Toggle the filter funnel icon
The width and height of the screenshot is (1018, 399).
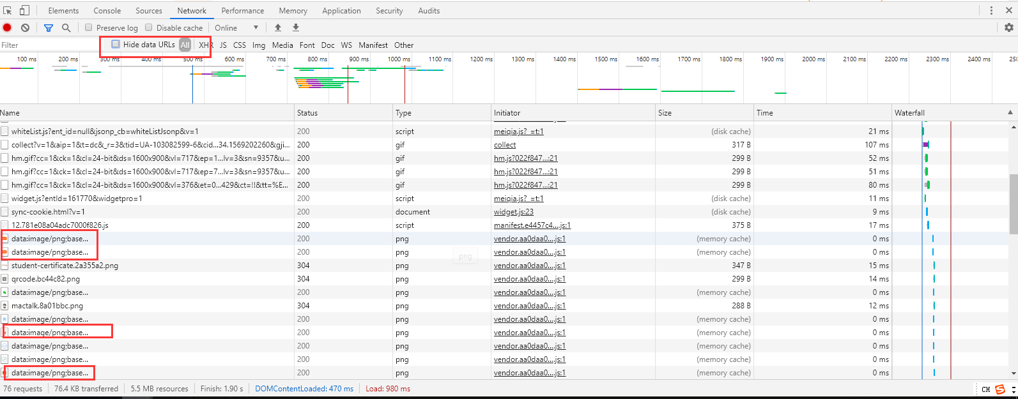(49, 27)
